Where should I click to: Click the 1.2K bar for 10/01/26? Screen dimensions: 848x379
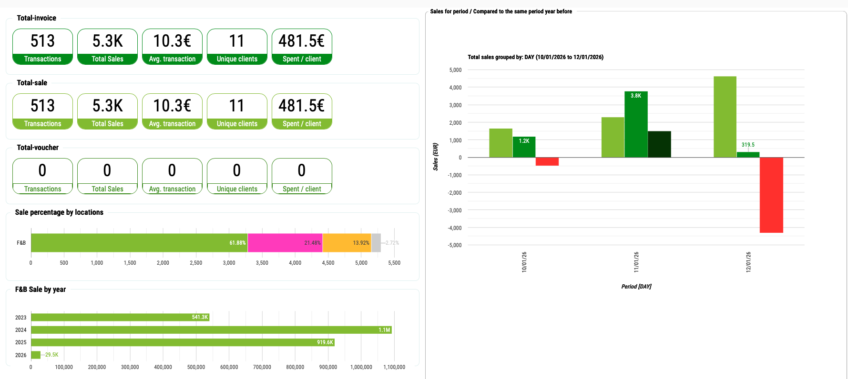524,149
